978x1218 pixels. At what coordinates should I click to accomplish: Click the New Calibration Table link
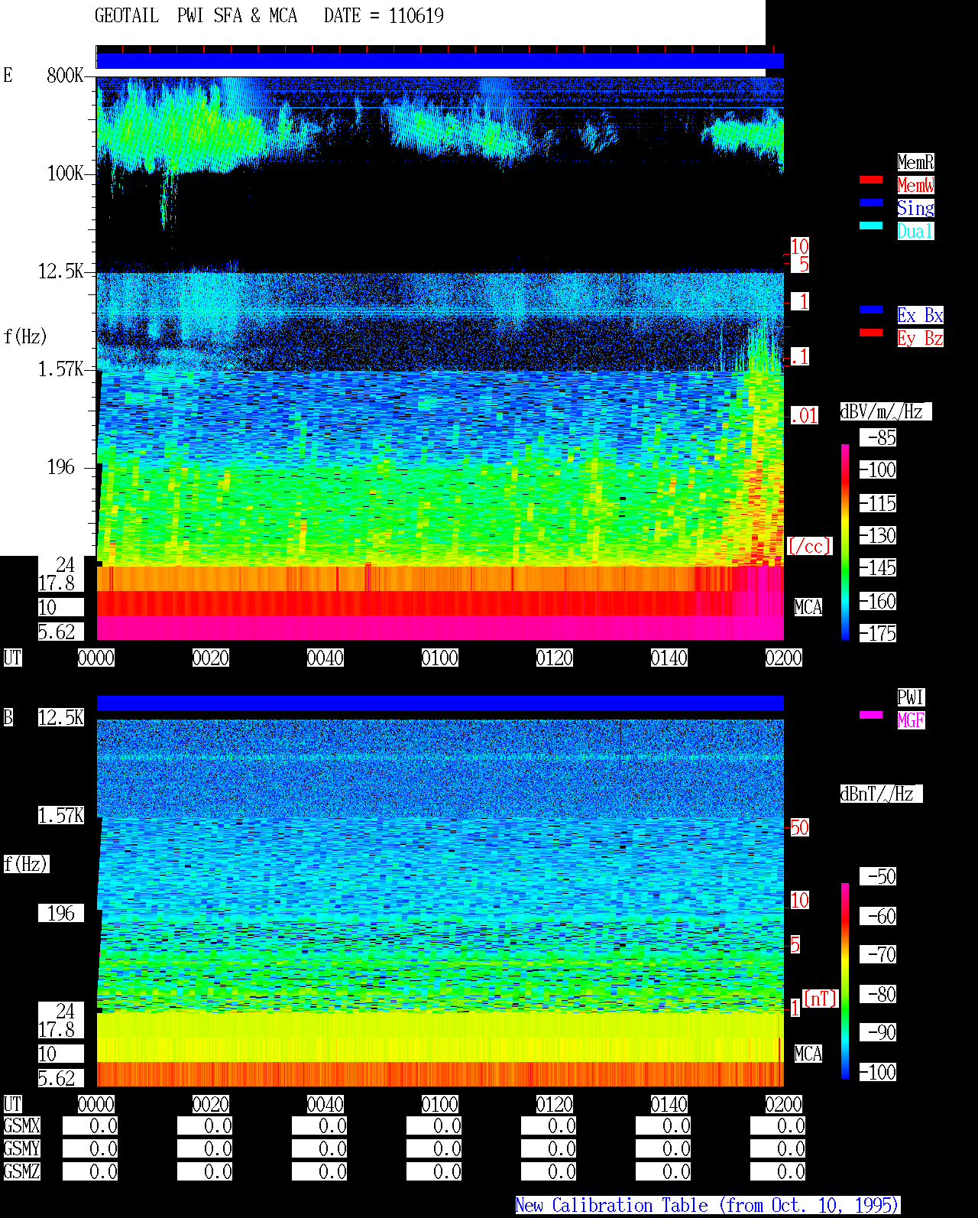708,1206
